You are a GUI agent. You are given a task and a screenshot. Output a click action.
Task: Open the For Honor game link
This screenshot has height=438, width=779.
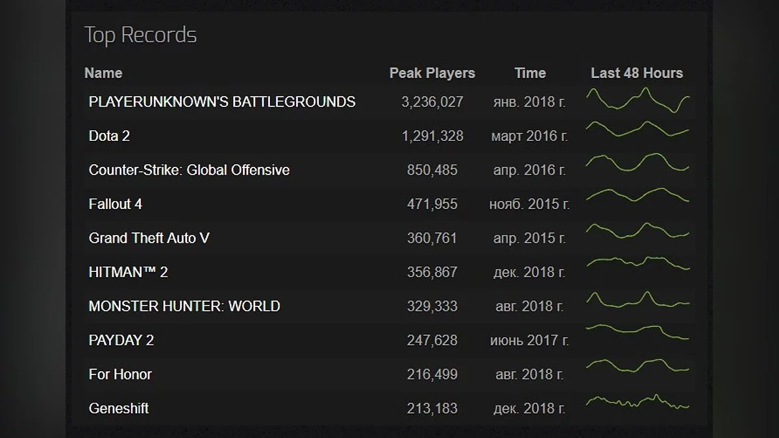(120, 374)
